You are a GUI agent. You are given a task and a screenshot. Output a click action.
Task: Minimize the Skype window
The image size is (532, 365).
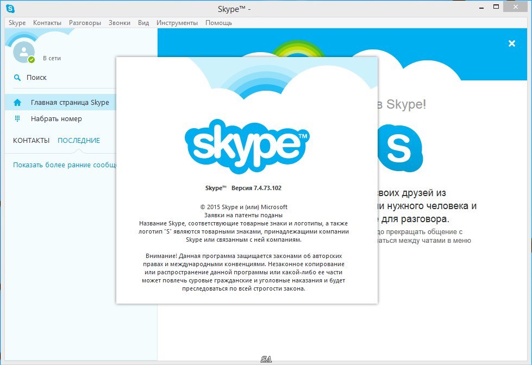[481, 8]
